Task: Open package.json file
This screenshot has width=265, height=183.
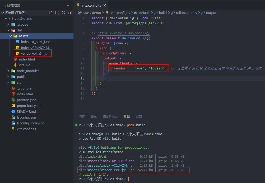Action: click(27, 100)
